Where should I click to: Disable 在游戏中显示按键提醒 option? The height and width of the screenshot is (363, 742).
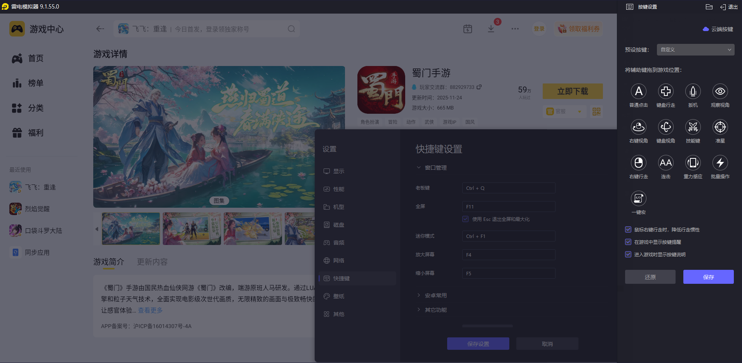click(628, 242)
